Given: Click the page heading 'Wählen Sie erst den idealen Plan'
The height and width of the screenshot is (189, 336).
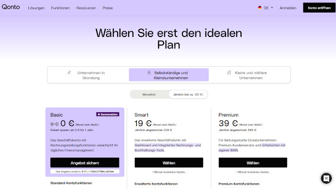Looking at the screenshot, I should pyautogui.click(x=169, y=39).
